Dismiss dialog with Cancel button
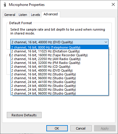The image size is (118, 134). coord(81,128)
